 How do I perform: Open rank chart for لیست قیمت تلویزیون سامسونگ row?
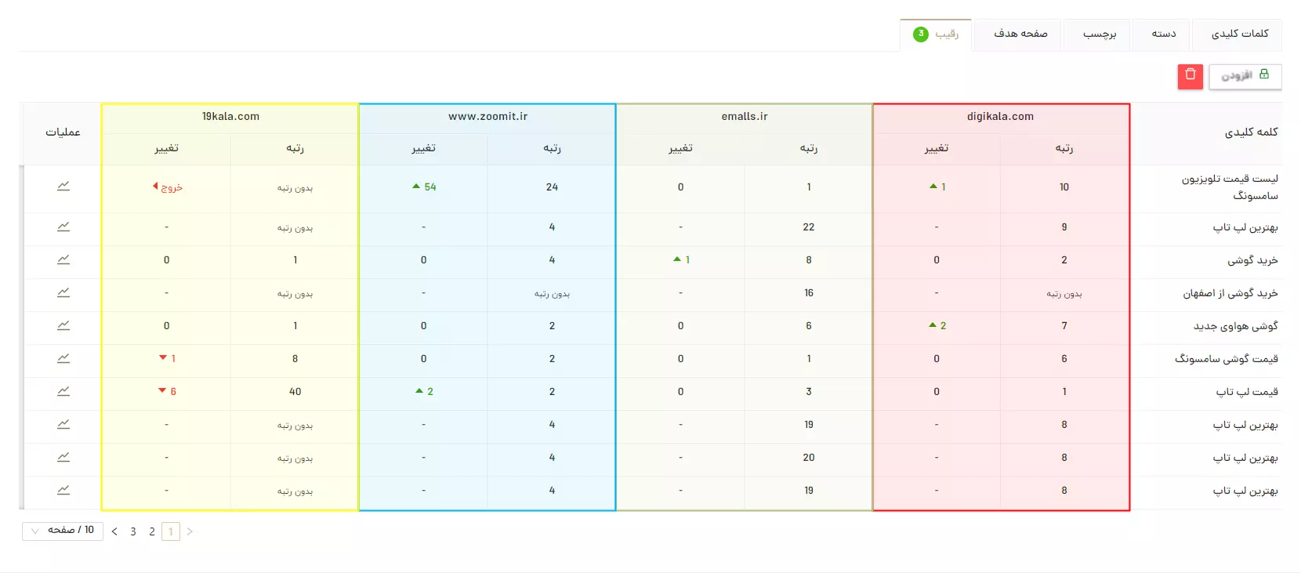click(x=63, y=187)
